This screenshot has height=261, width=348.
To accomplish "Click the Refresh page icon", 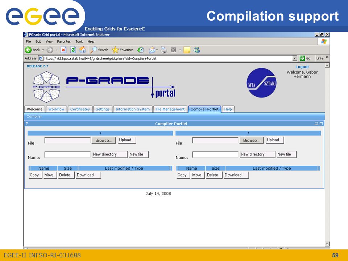I will [x=73, y=50].
